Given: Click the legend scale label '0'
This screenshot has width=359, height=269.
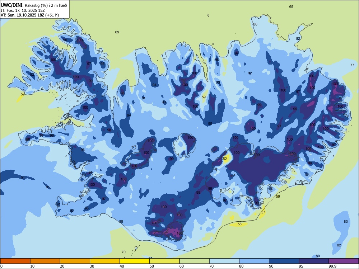Looking at the screenshot, I should pos(1,266).
